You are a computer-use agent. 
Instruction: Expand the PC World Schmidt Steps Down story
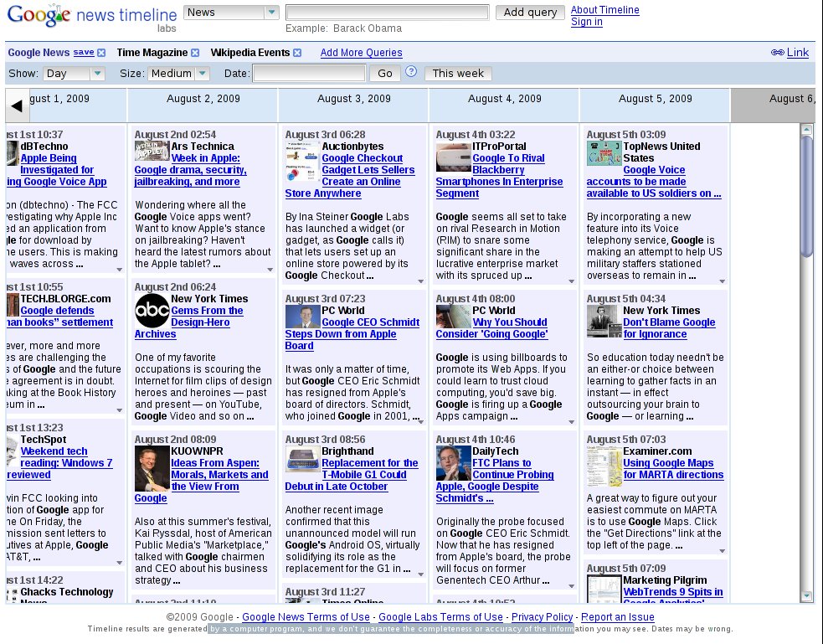coord(420,422)
